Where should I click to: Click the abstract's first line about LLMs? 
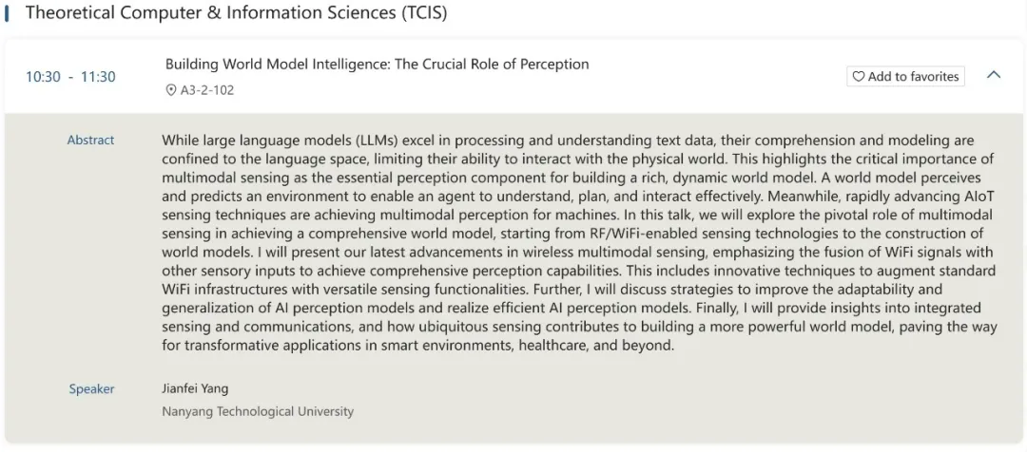568,141
